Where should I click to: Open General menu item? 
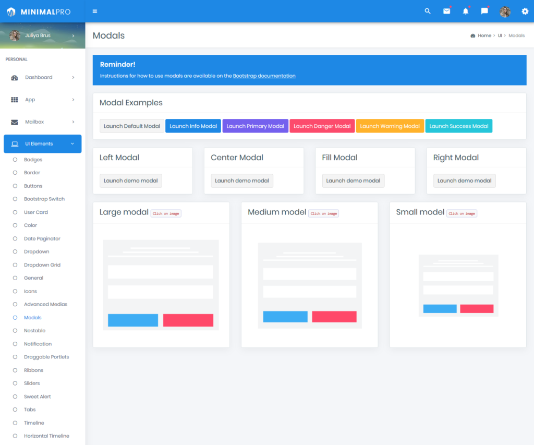[34, 278]
